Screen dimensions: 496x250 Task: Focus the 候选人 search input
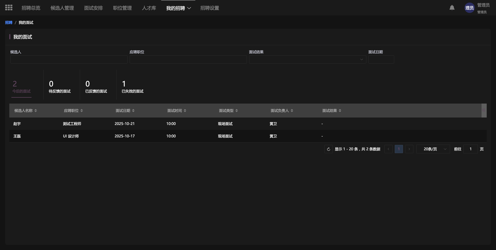tap(69, 60)
